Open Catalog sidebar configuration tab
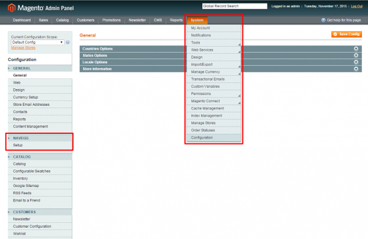 pos(40,164)
